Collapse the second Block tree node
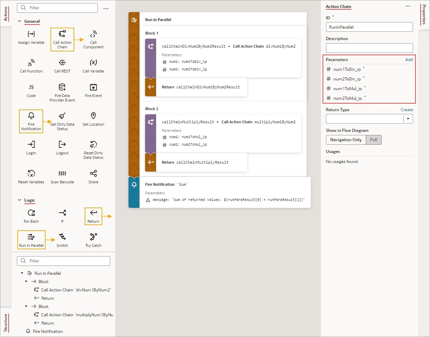Image resolution: width=430 pixels, height=337 pixels. click(x=26, y=306)
